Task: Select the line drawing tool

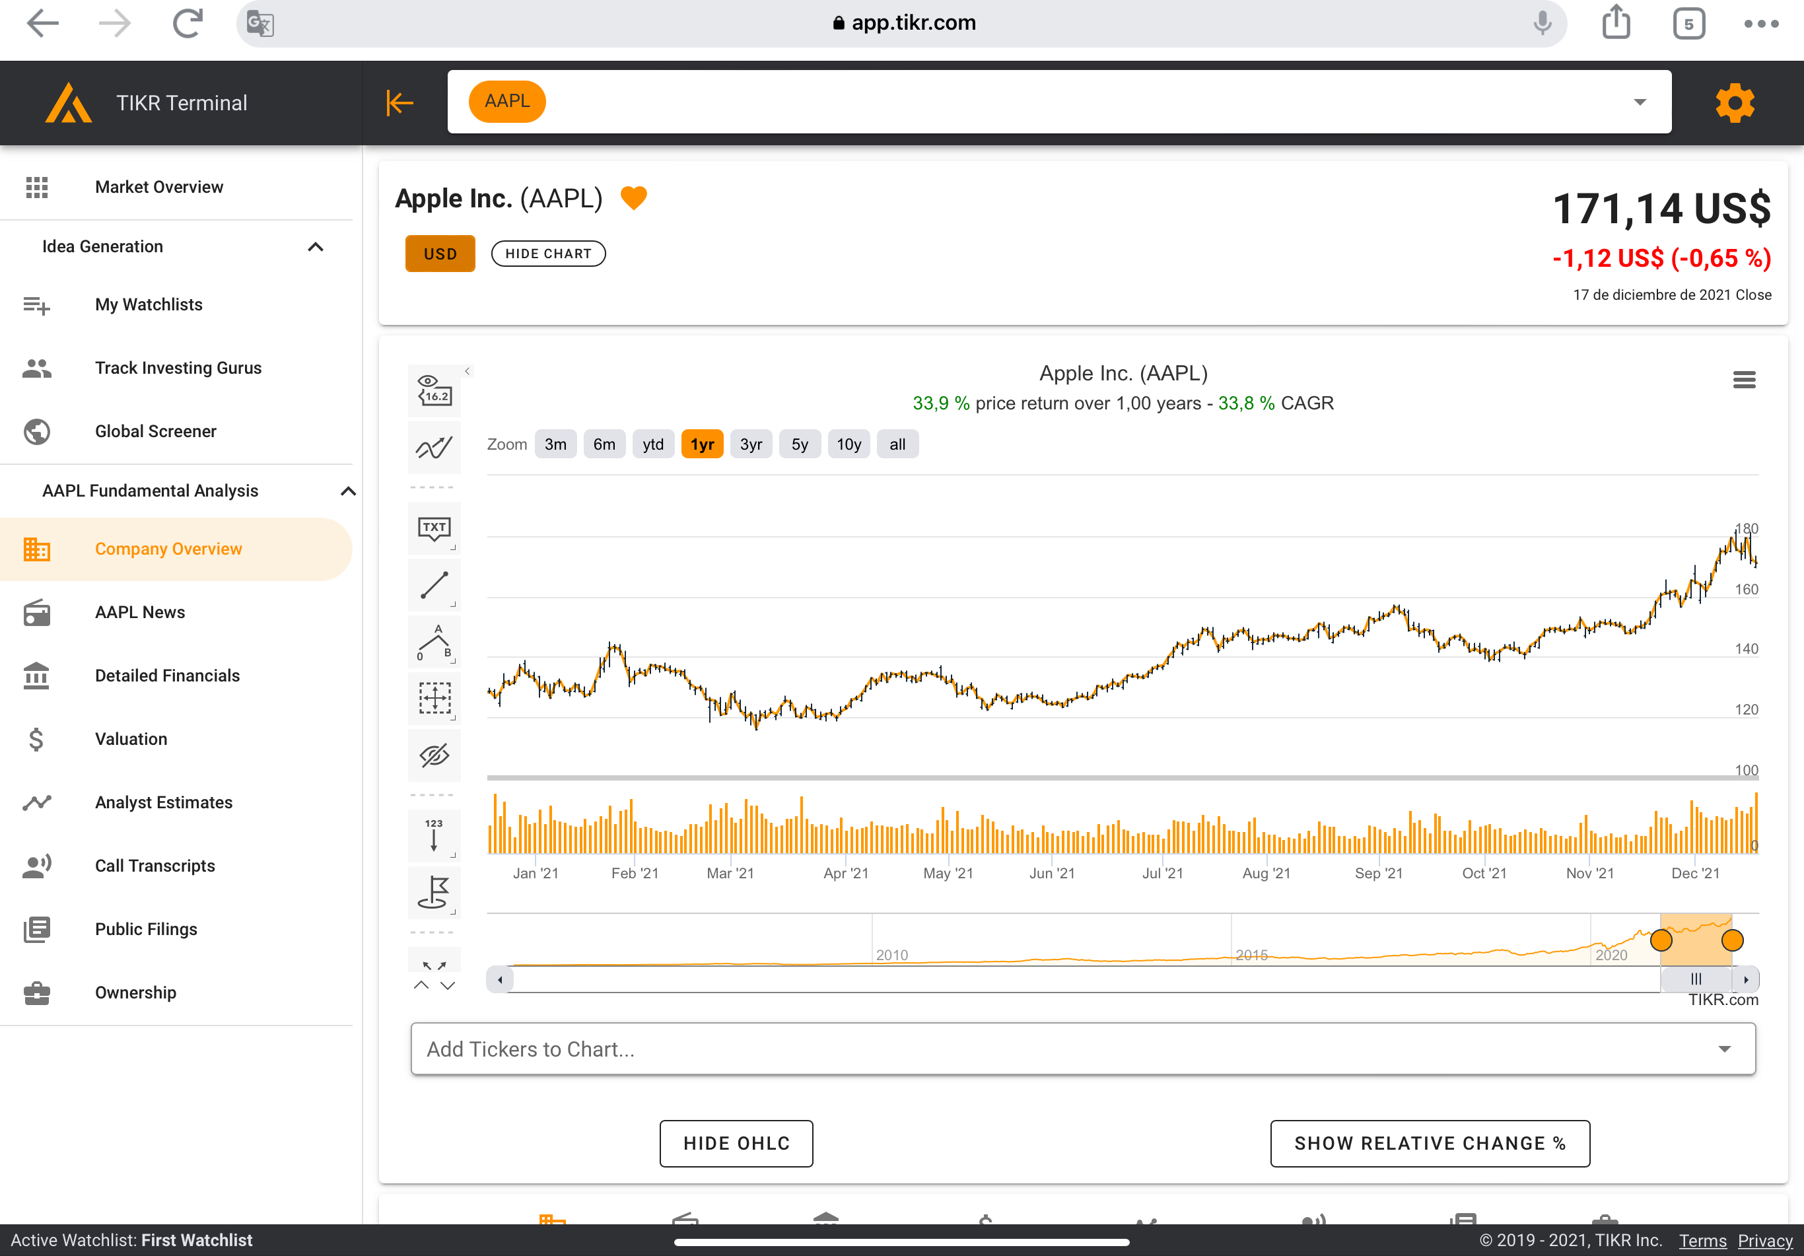Action: click(434, 585)
